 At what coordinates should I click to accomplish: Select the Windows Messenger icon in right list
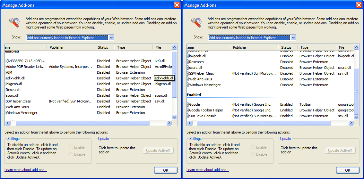click(x=188, y=85)
